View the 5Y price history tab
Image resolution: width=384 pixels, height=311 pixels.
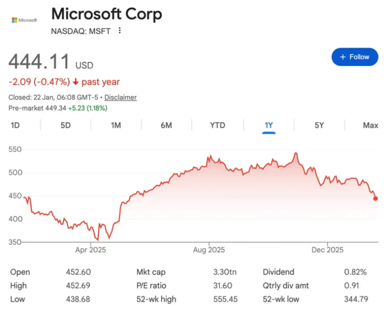pos(319,125)
